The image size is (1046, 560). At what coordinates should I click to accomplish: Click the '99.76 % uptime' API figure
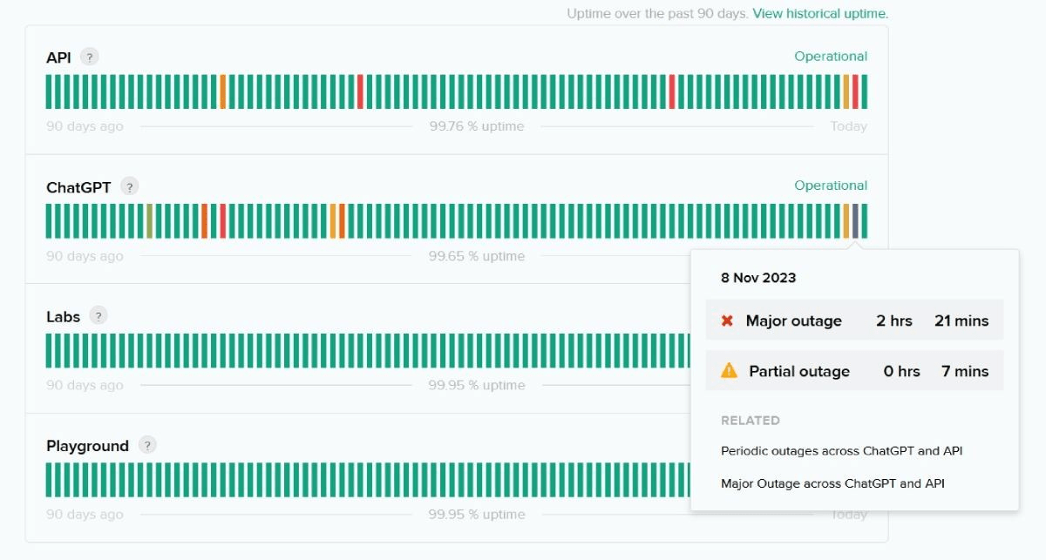pos(477,126)
